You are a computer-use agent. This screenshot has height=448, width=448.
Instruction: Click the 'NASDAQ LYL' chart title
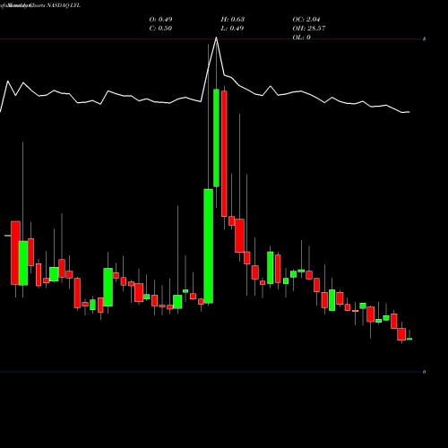tap(64, 5)
